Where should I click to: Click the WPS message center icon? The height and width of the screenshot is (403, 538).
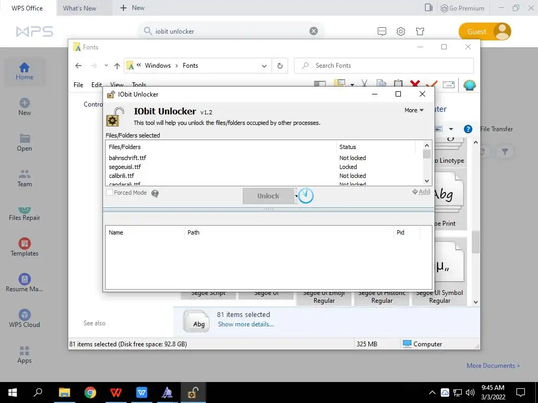click(x=382, y=31)
